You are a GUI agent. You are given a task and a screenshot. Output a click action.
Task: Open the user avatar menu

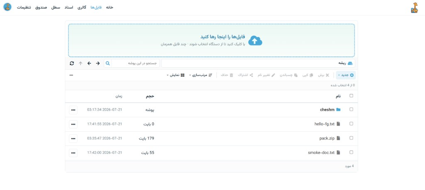click(7, 7)
